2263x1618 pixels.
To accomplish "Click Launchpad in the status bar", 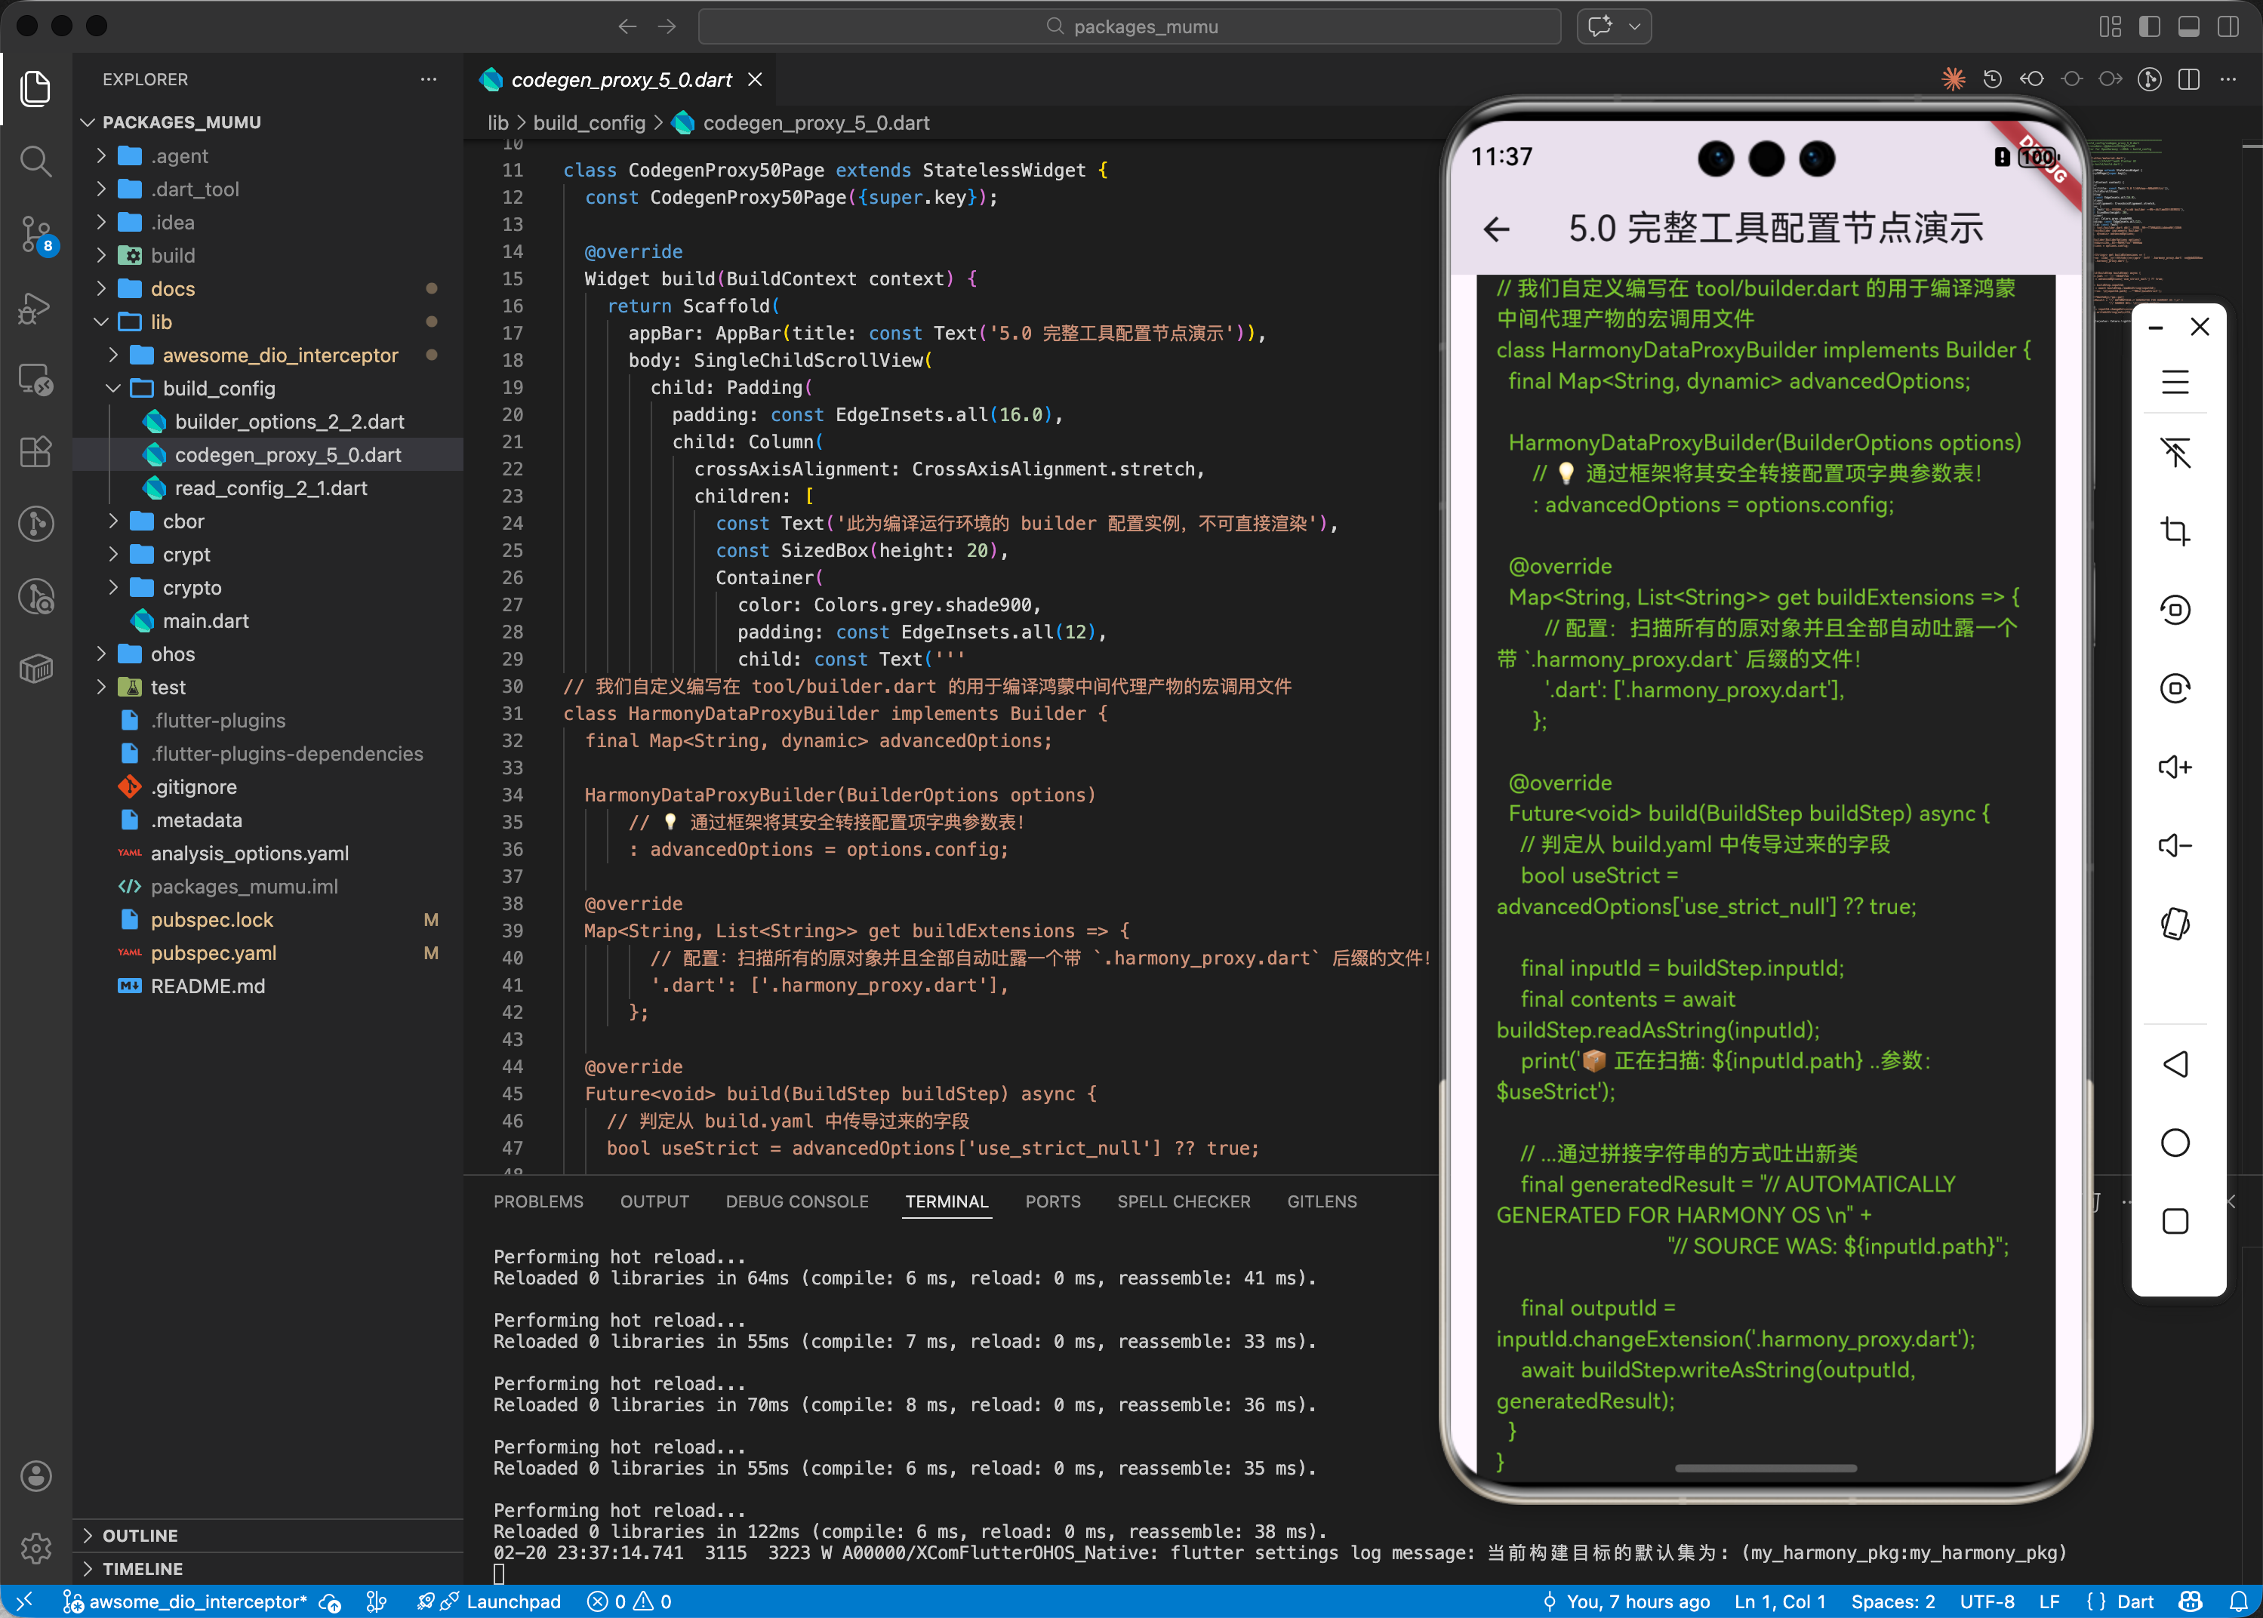I will click(513, 1601).
